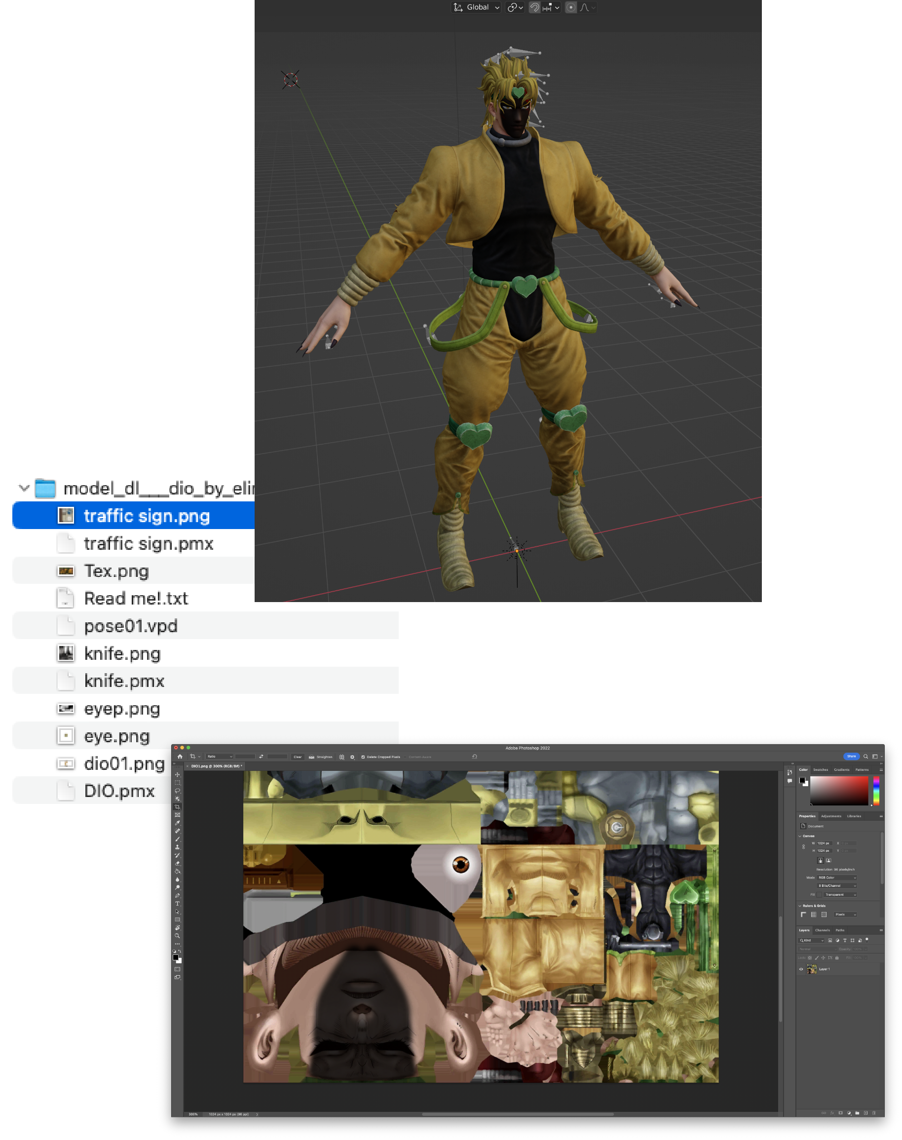The height and width of the screenshot is (1140, 902).
Task: Select the Eraser tool
Action: [x=178, y=863]
